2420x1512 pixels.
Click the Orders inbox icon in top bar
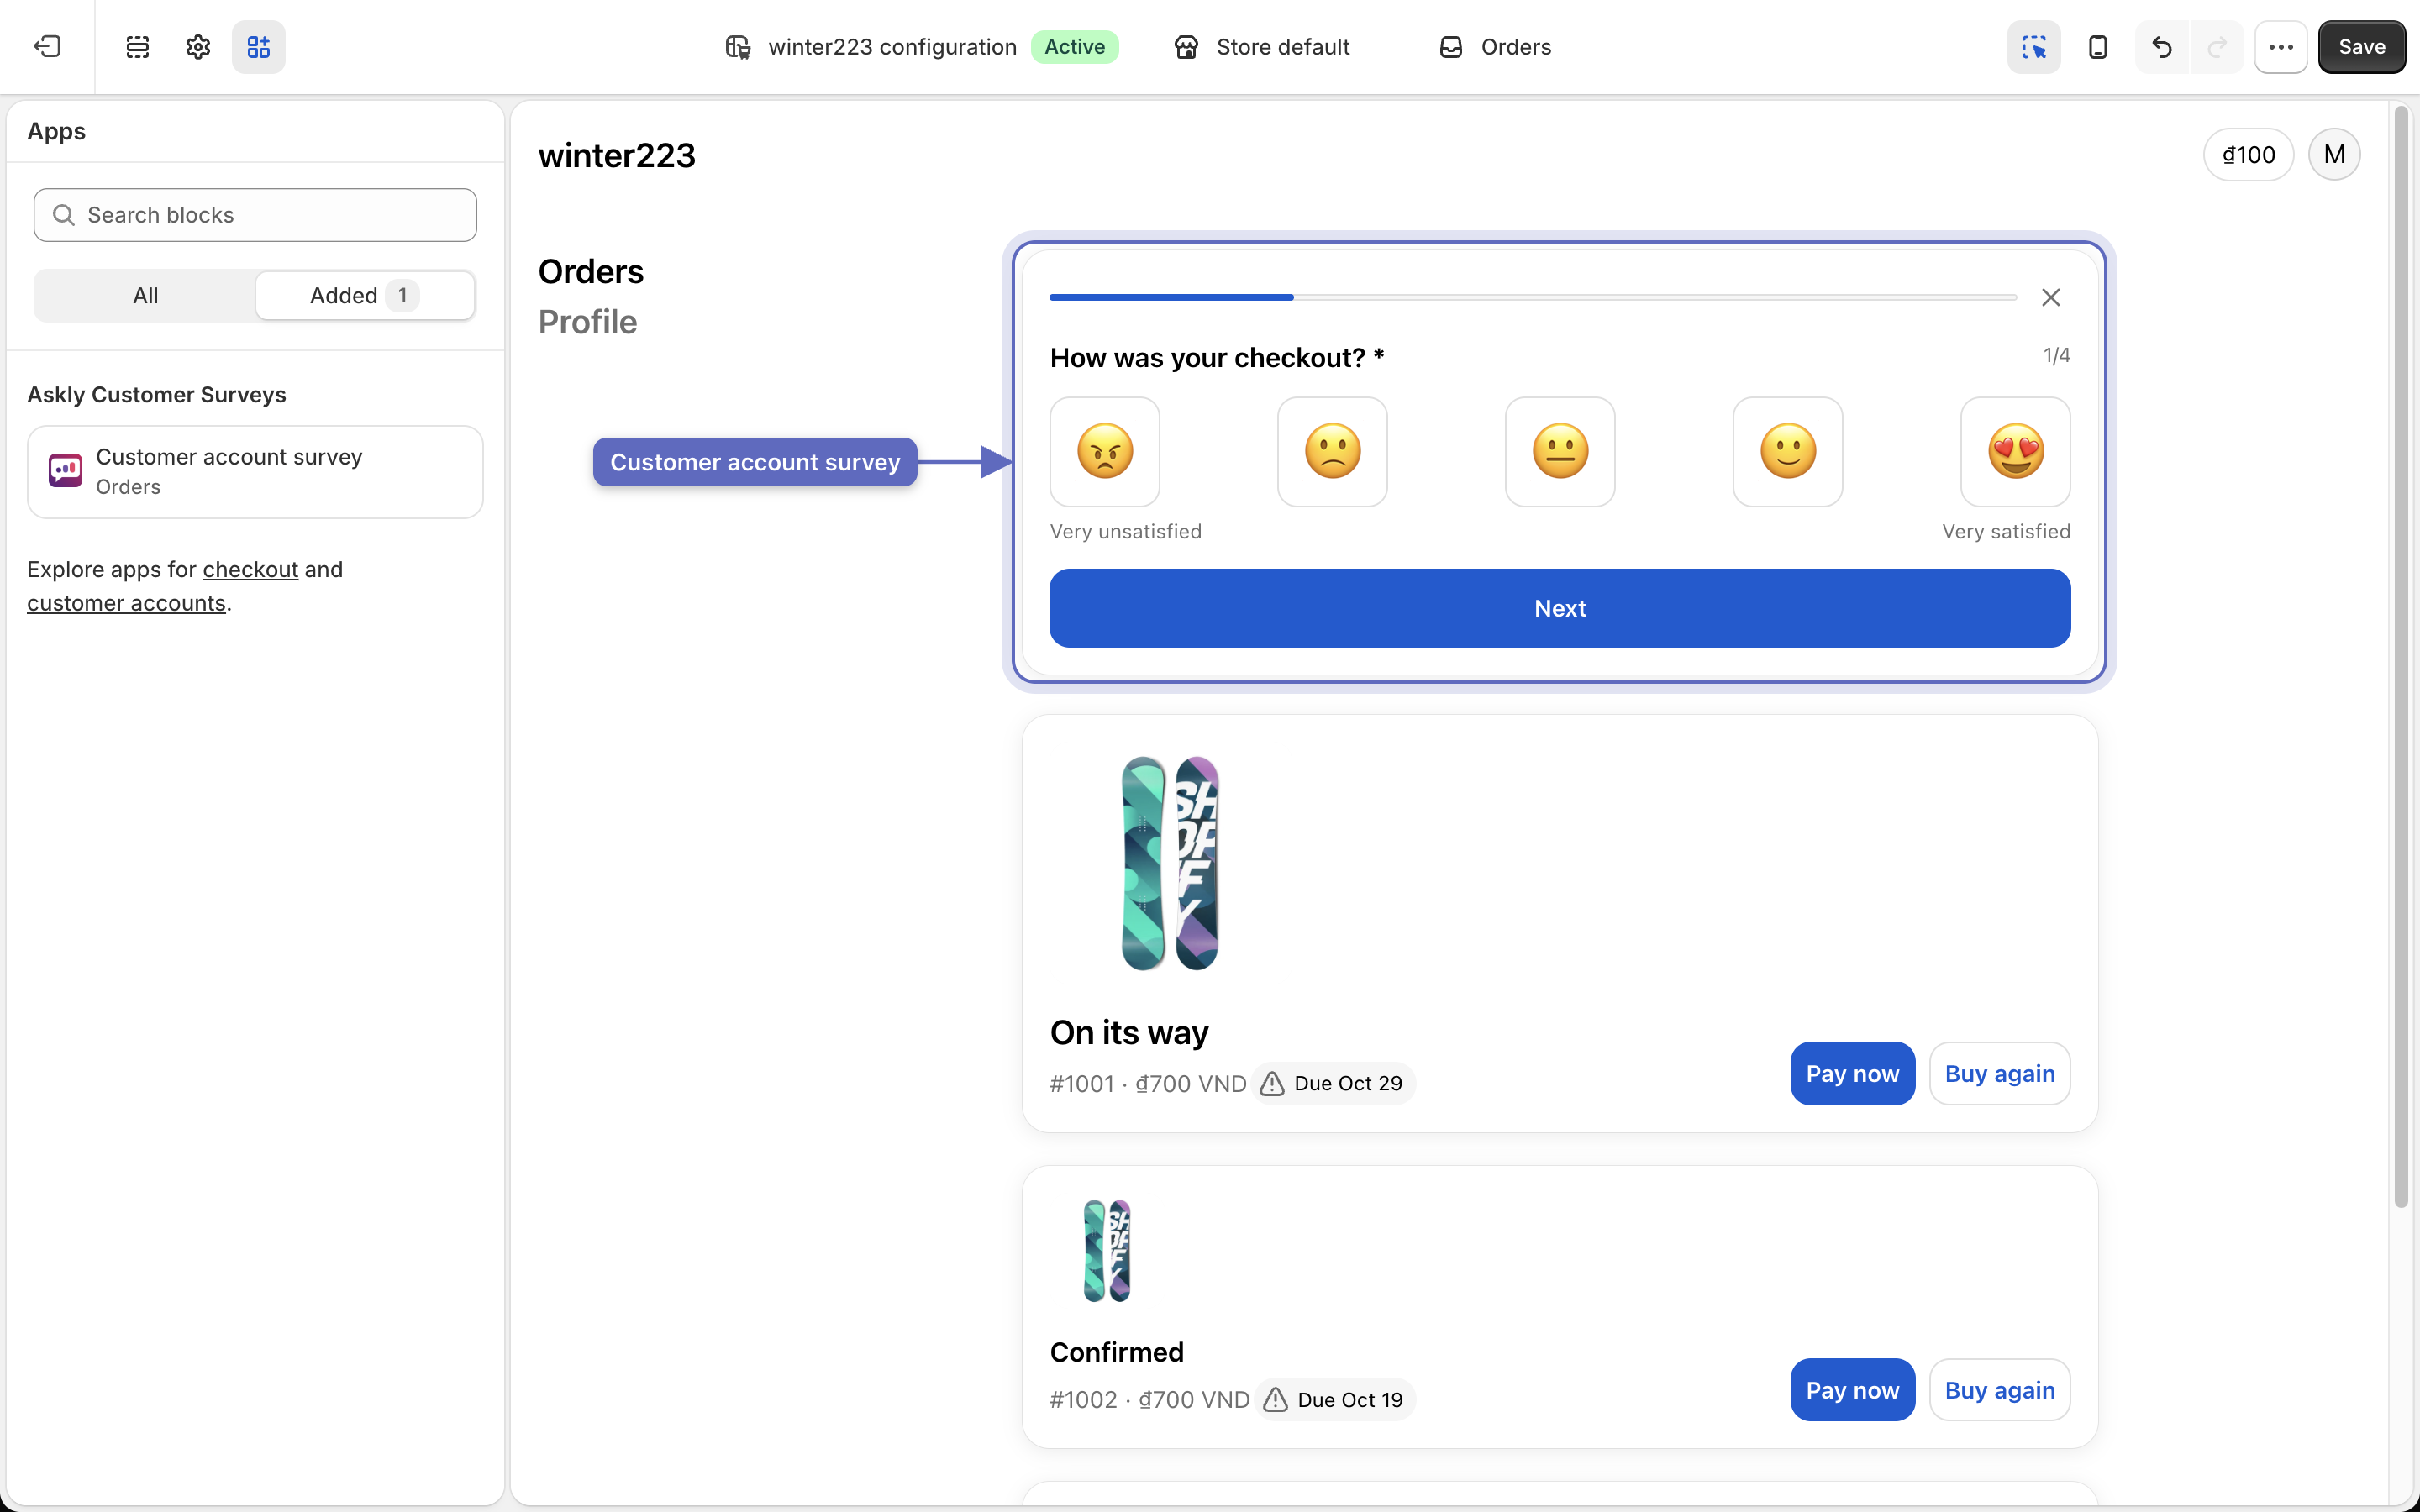tap(1451, 47)
